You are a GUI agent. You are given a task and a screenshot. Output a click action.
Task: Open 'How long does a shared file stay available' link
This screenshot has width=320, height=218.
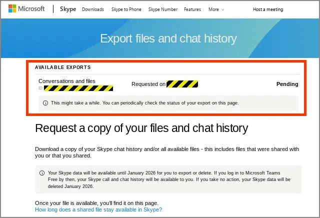coord(98,209)
